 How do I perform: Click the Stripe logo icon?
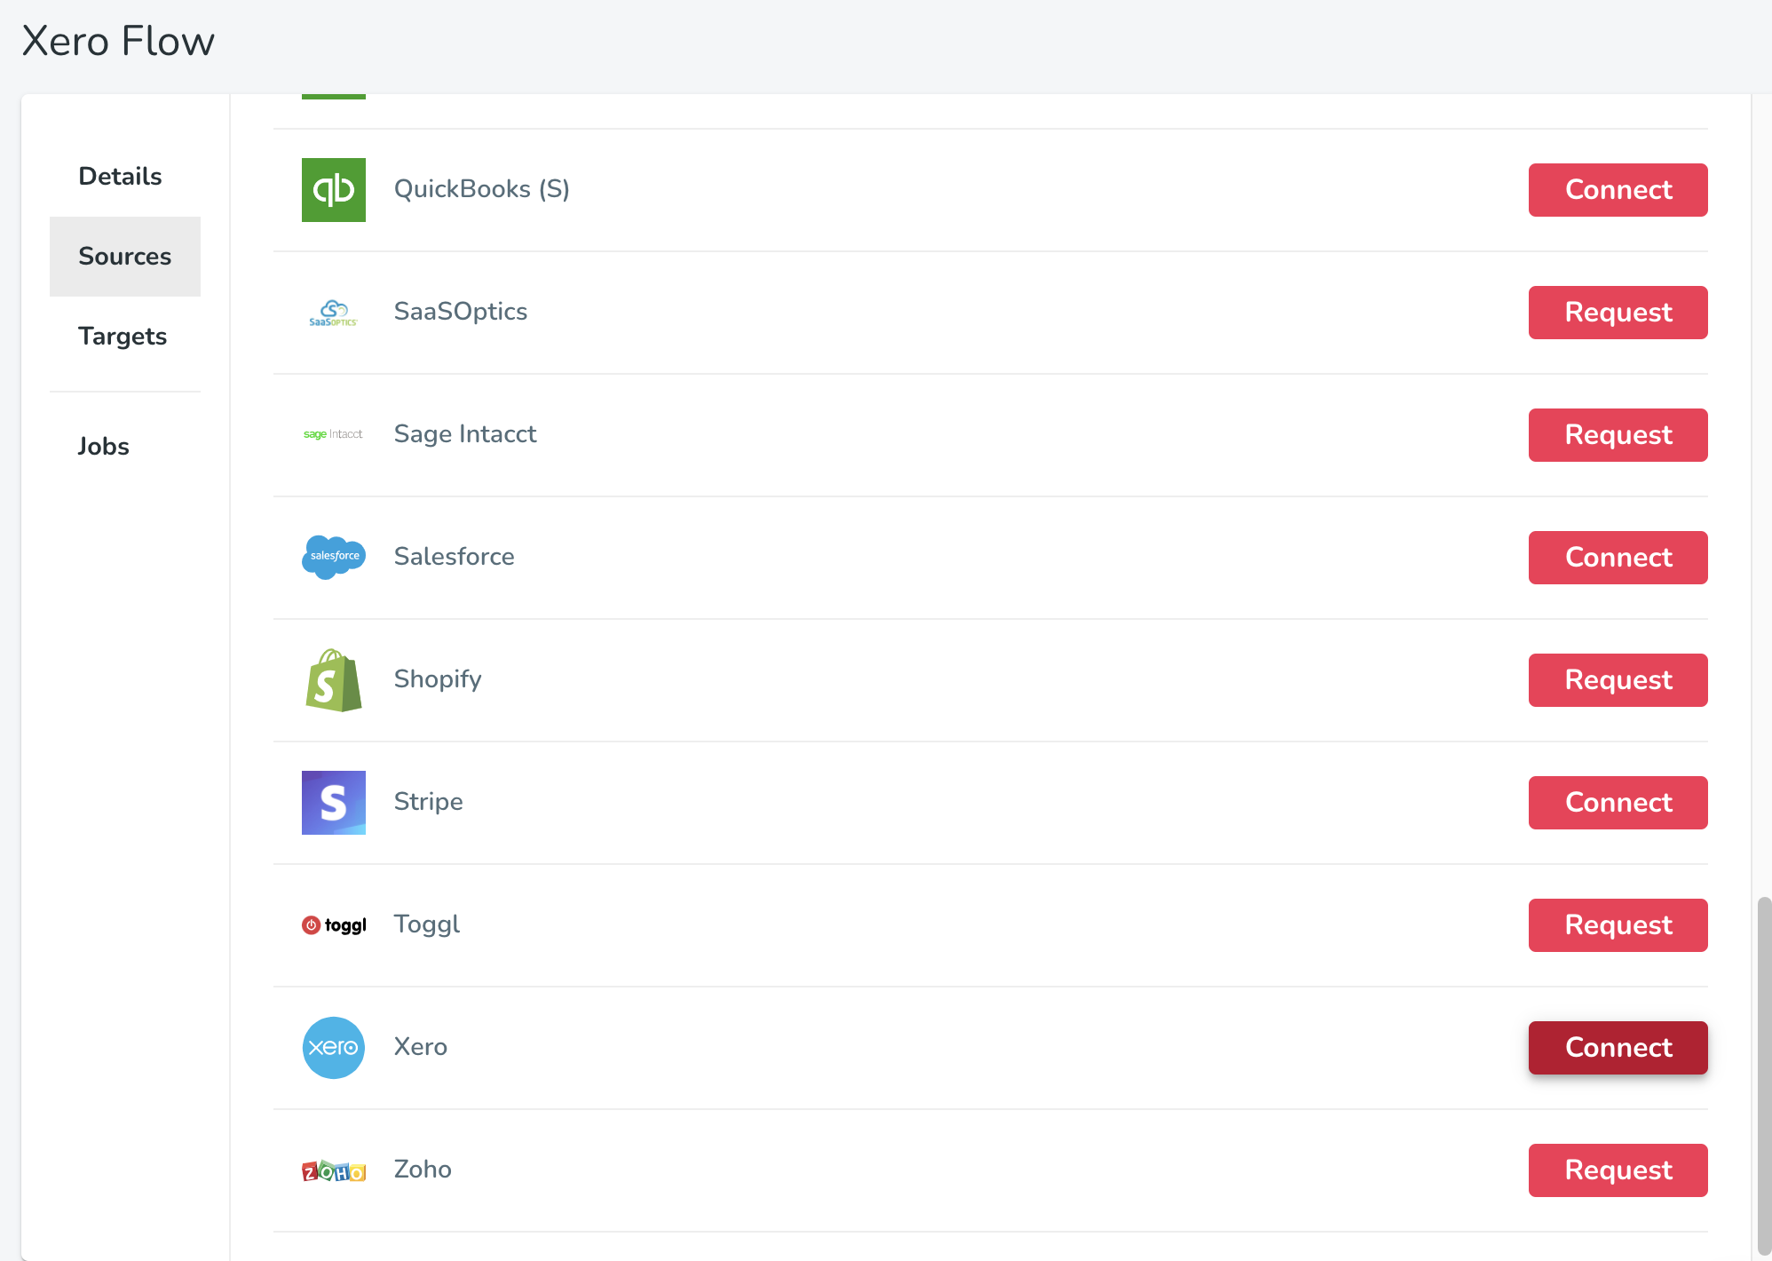point(334,803)
